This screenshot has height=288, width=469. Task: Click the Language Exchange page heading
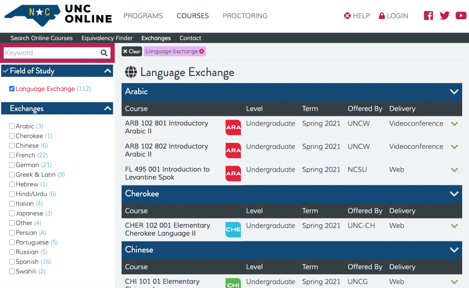[x=187, y=73]
